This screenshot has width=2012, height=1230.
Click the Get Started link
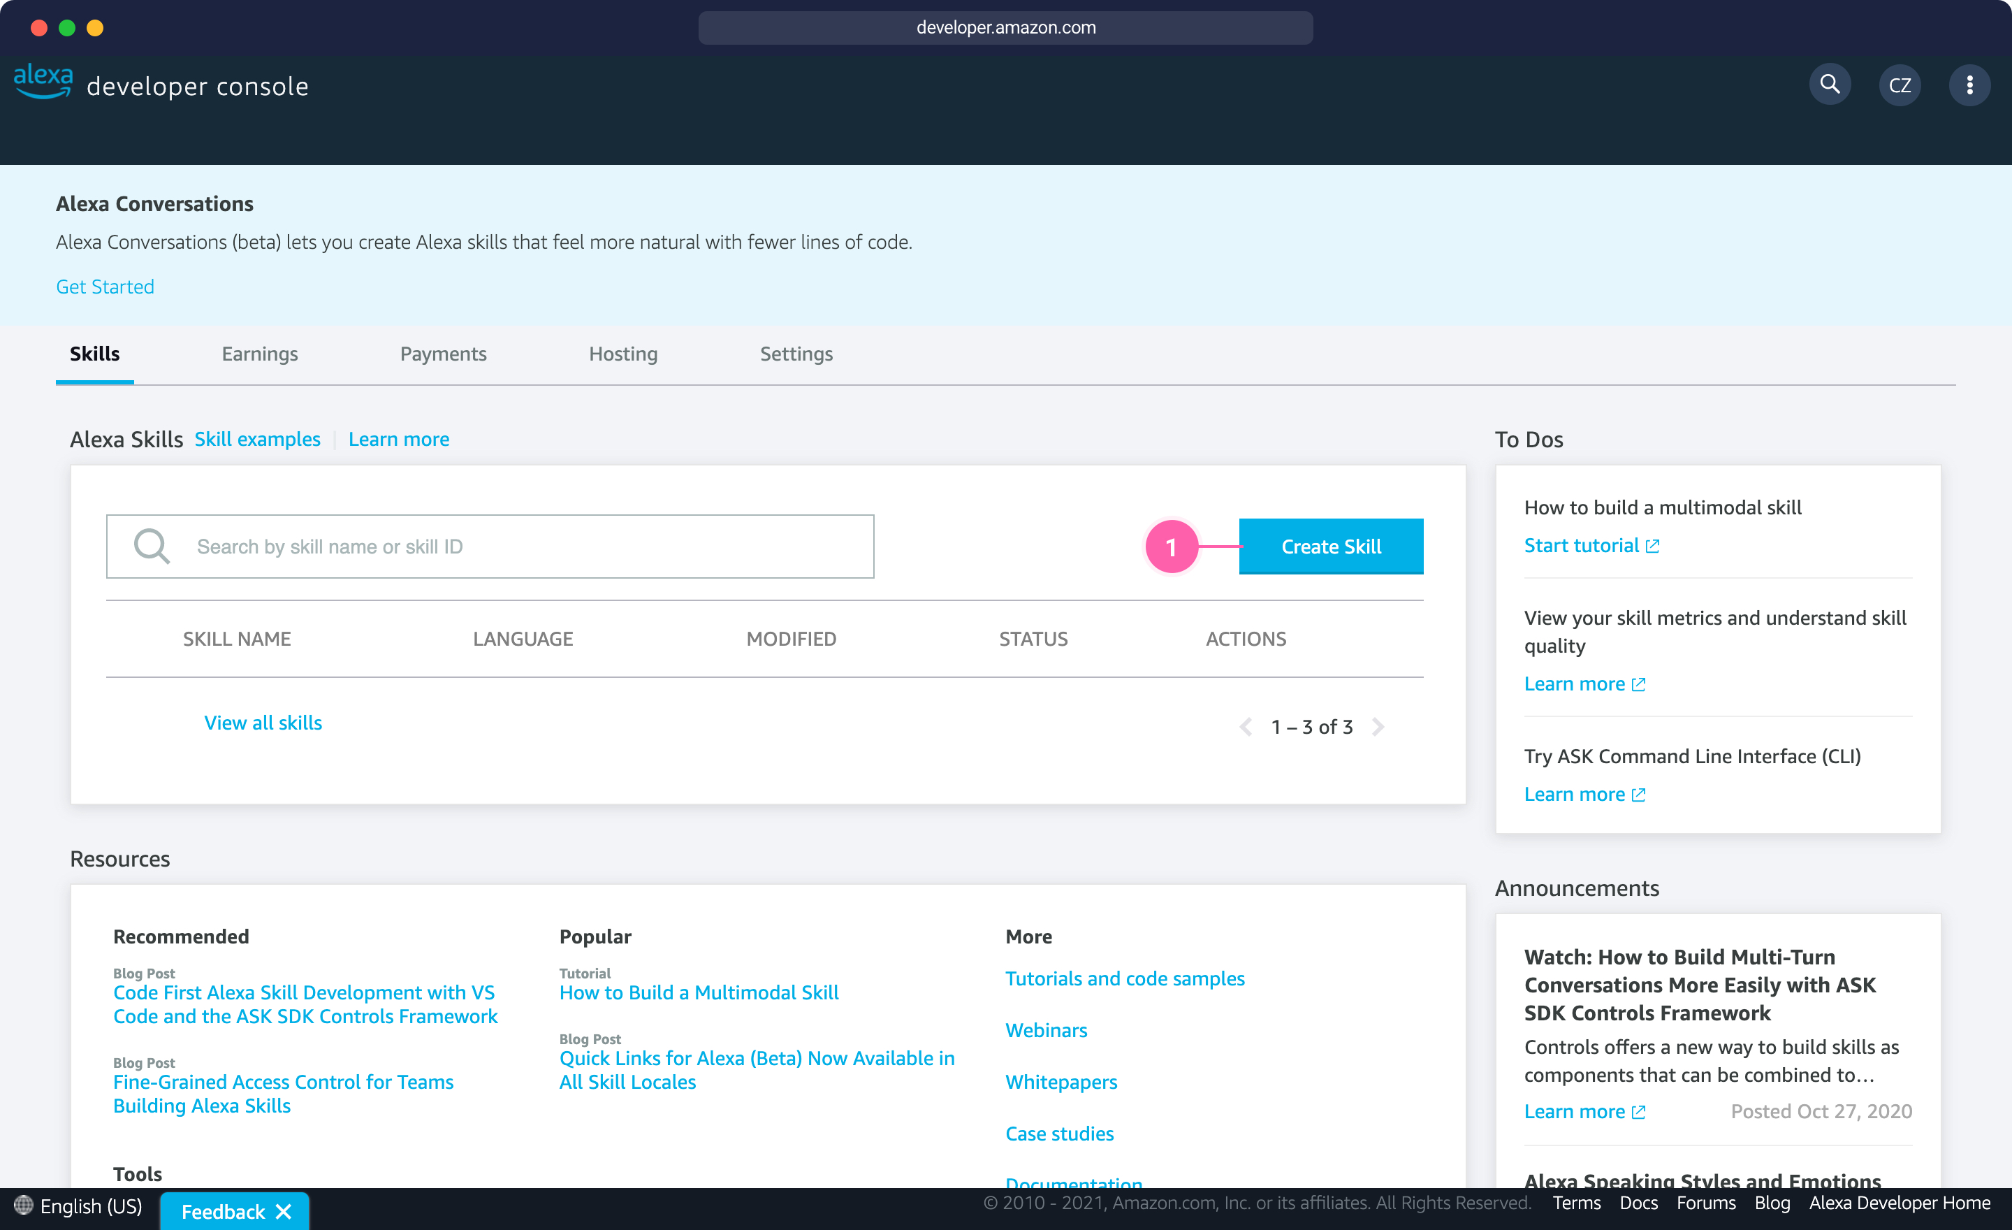105,287
